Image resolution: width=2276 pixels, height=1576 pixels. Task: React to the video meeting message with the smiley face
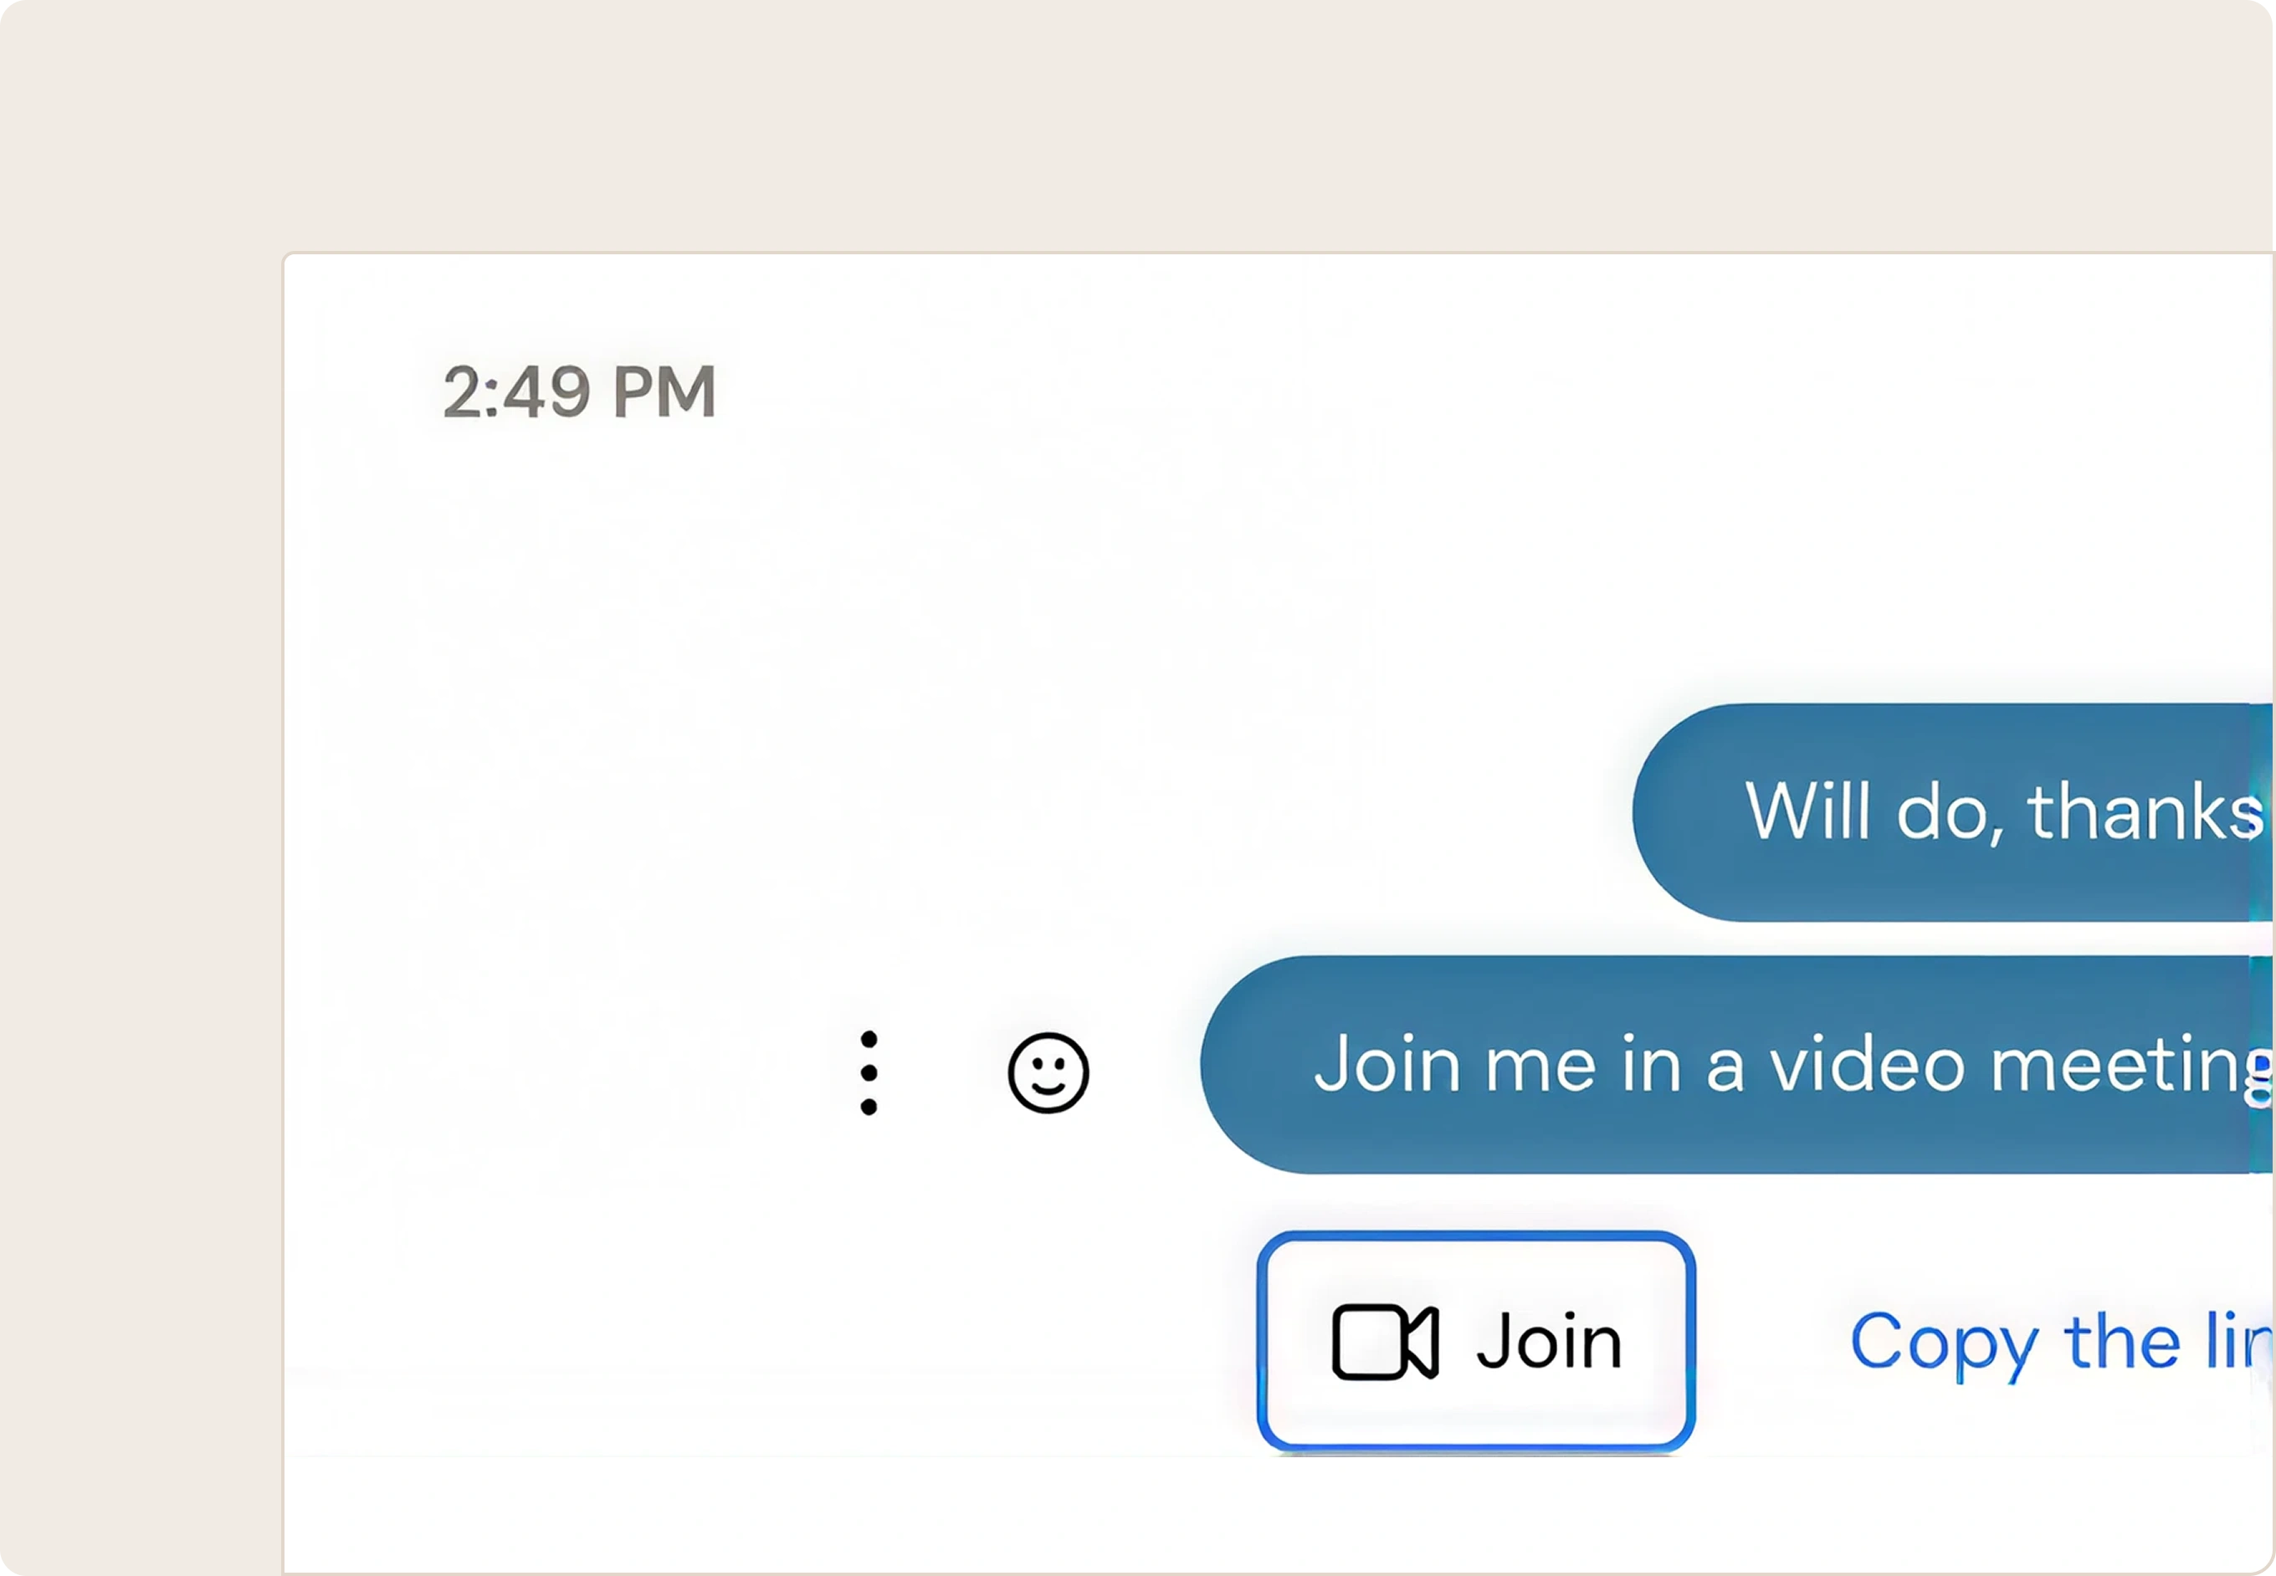point(1048,1072)
